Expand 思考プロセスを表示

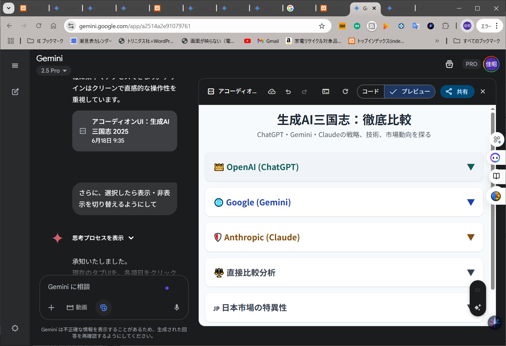click(103, 238)
